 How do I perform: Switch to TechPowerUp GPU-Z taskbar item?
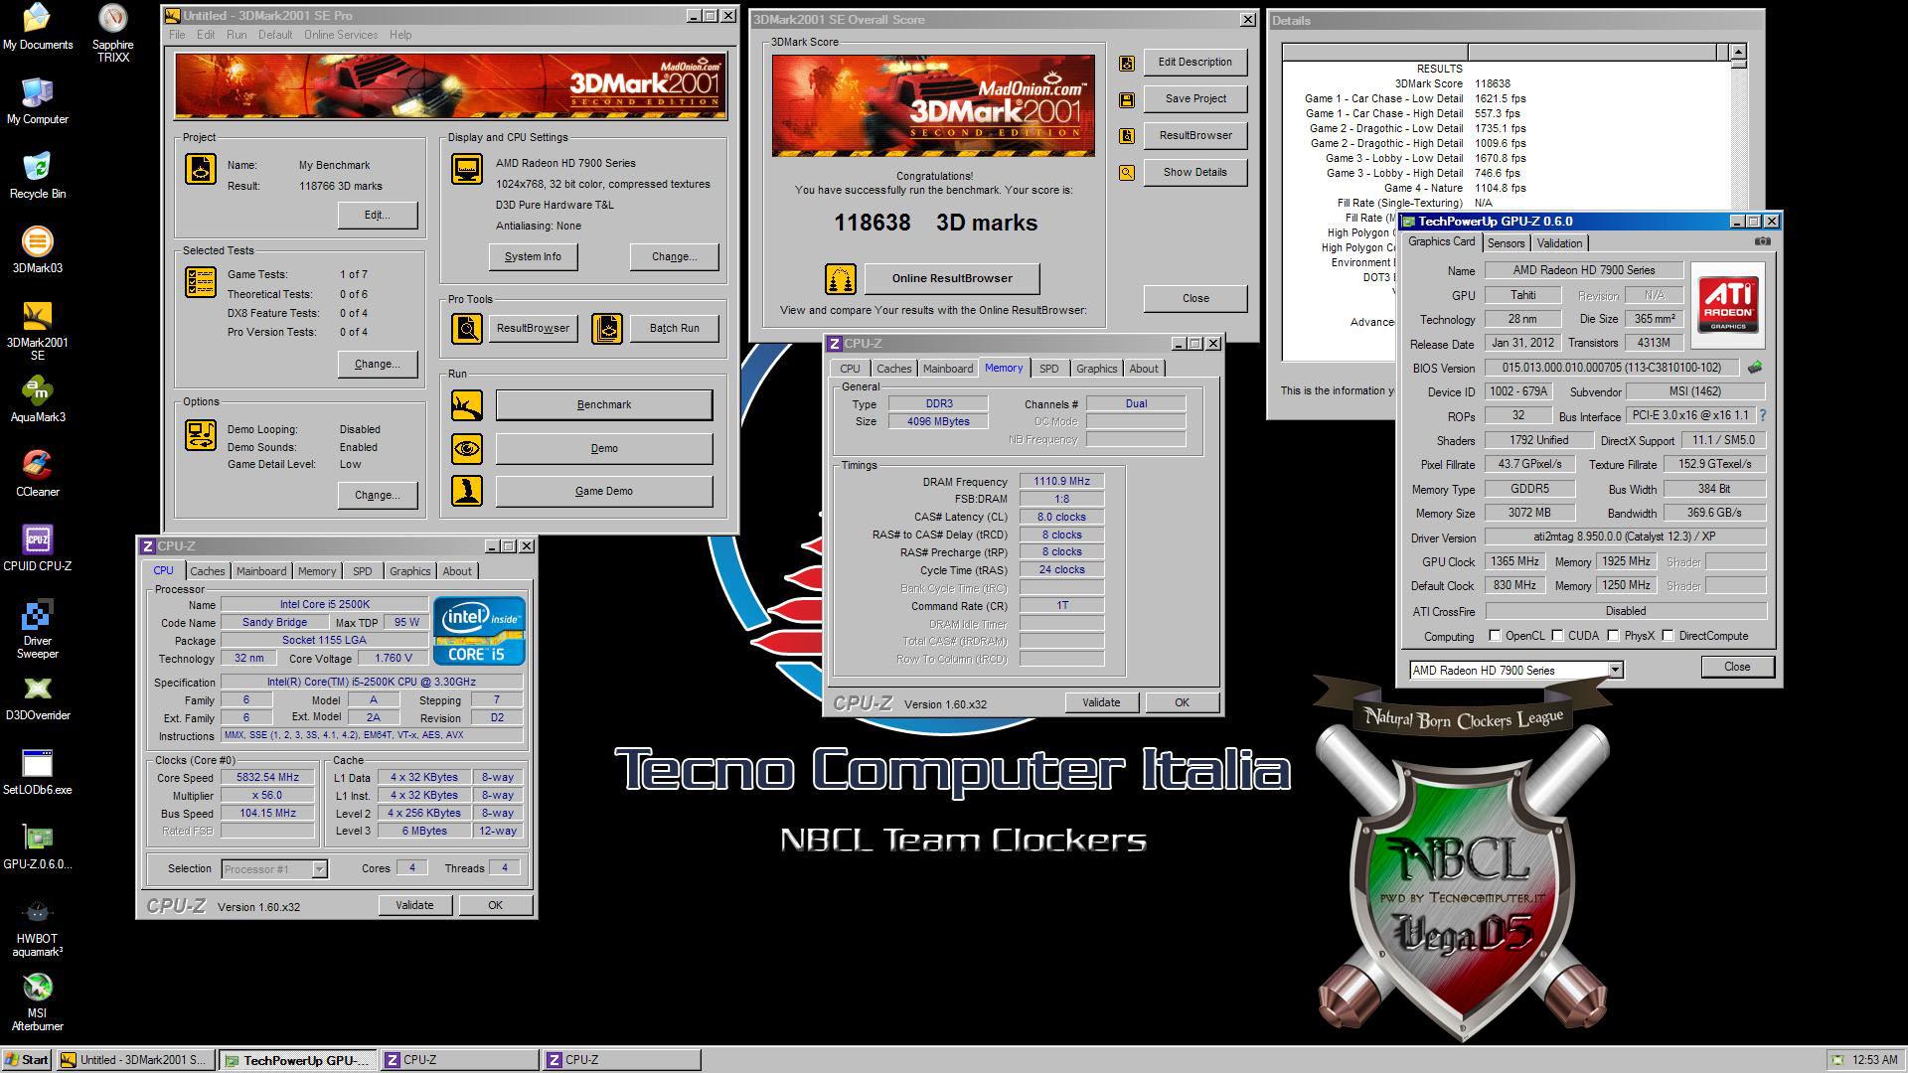[298, 1060]
